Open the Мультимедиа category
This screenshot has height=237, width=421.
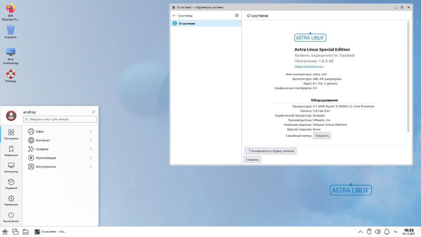point(60,158)
